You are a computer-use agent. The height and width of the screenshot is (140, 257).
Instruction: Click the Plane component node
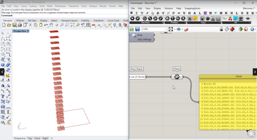(177, 77)
